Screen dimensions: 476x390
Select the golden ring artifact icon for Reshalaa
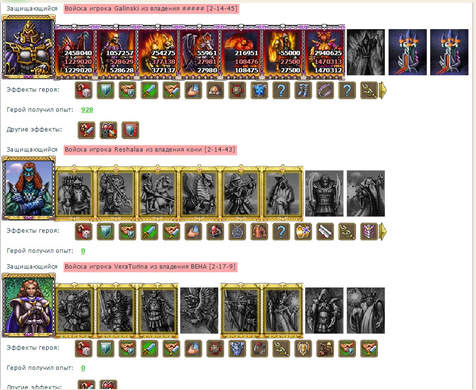(303, 232)
